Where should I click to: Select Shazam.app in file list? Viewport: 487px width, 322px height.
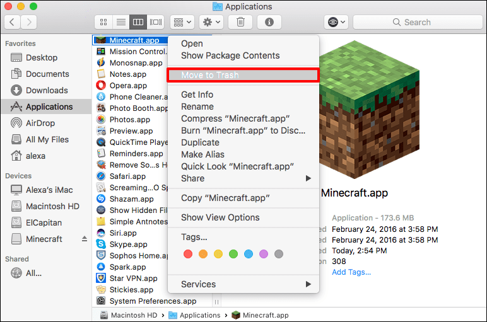click(131, 199)
